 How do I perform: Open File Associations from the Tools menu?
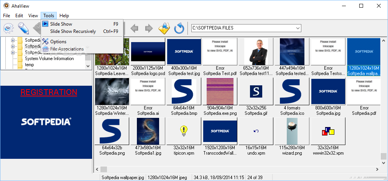[82, 49]
